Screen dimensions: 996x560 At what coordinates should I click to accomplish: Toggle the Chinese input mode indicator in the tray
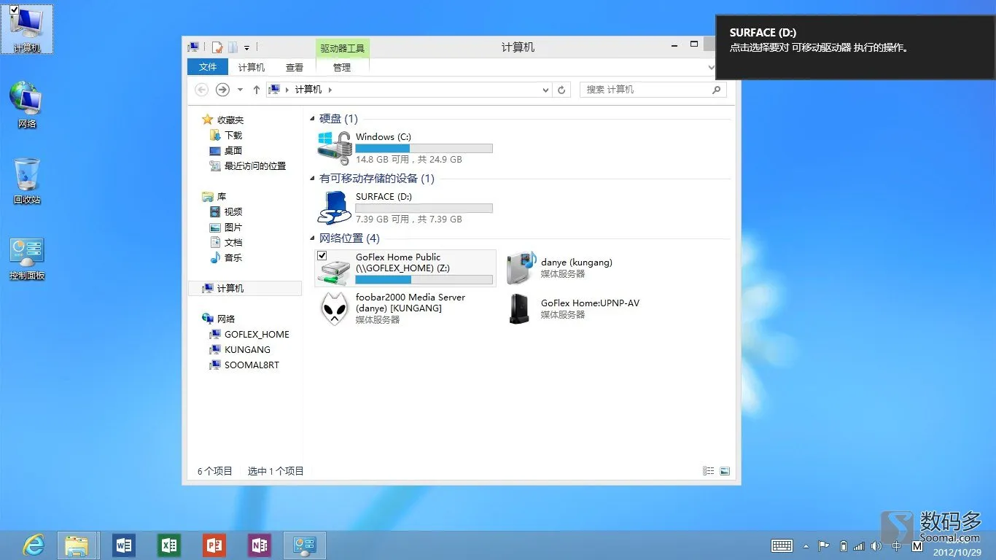pyautogui.click(x=897, y=545)
